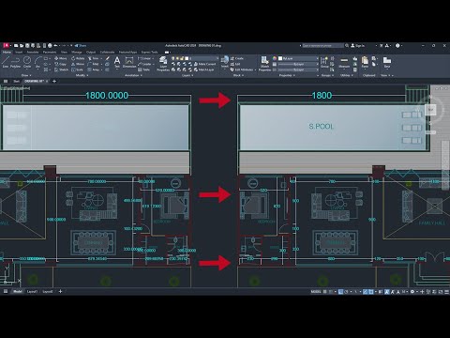Click the search keyword input field

click(x=323, y=46)
